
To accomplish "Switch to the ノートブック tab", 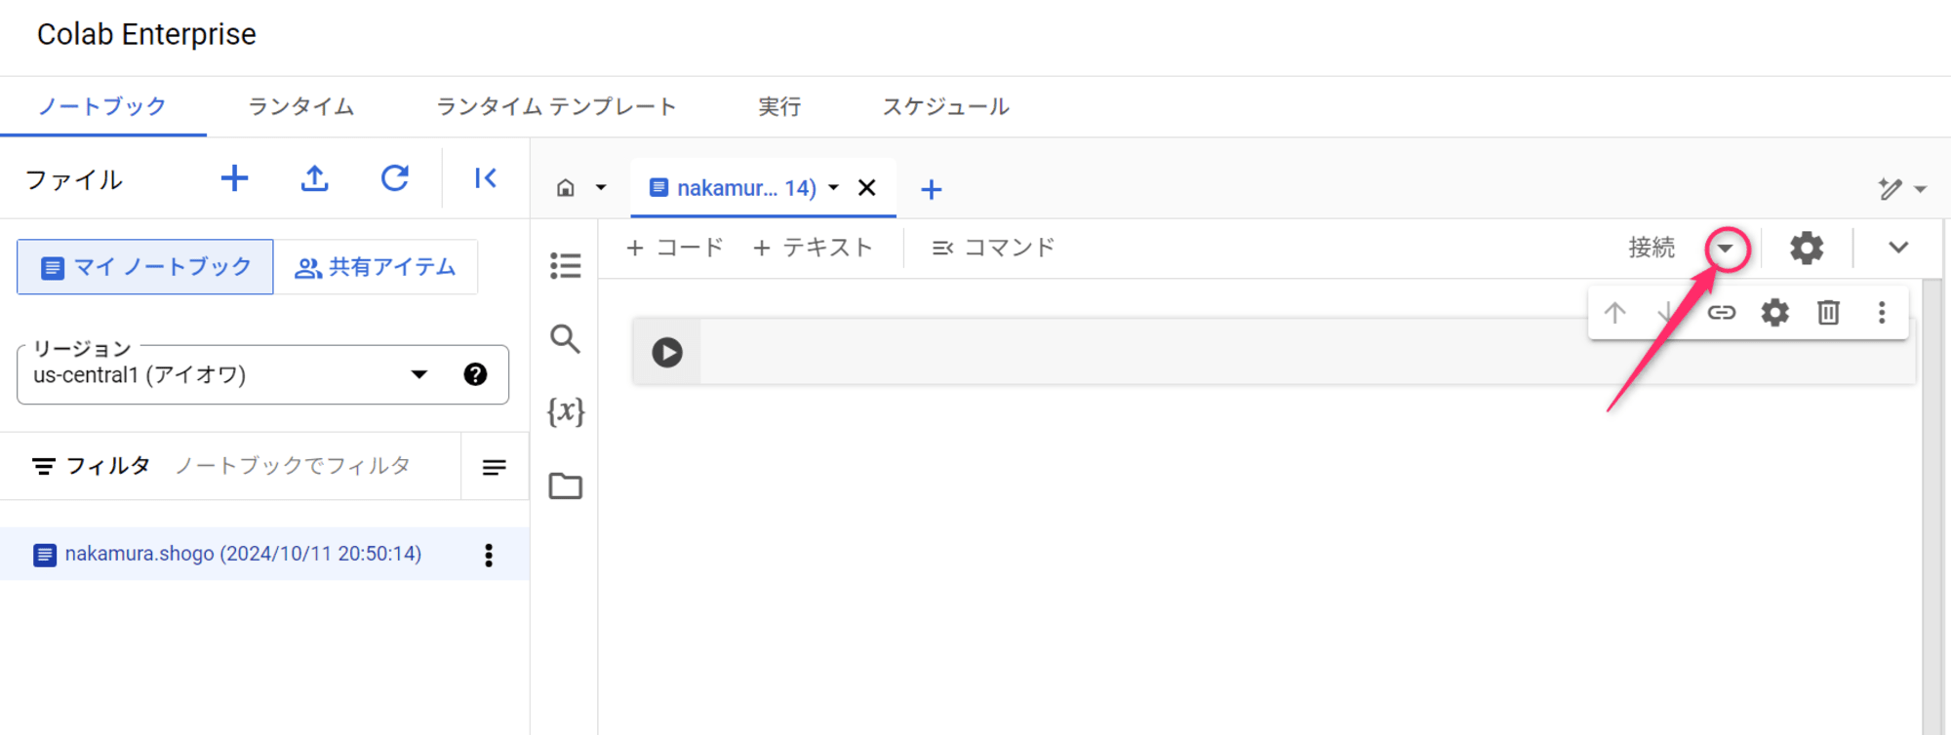I will pyautogui.click(x=102, y=106).
